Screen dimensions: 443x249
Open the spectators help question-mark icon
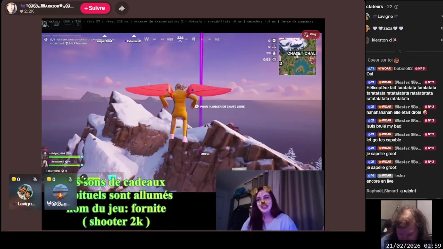[396, 7]
